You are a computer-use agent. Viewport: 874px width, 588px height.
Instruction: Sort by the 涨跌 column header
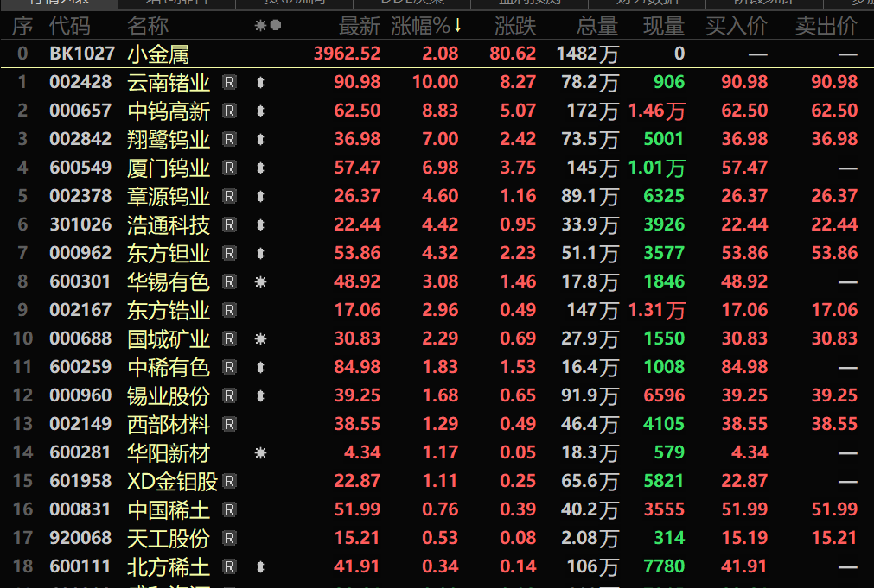[515, 26]
